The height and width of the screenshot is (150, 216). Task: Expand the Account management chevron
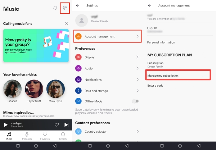click(x=138, y=36)
